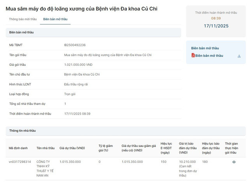
Task: Click the bid opening date 17/11/2025 in sidebar
Action: click(x=216, y=26)
